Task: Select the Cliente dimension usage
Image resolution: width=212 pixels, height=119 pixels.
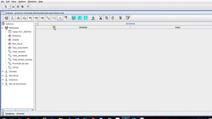Action: [16, 40]
